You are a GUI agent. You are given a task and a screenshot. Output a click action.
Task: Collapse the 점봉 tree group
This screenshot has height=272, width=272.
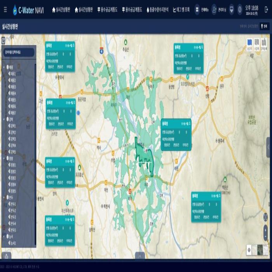point(4,158)
